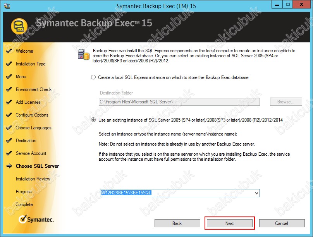Click the checkmark icon beside Welcome
Viewport: 313px width, 237px height.
click(x=9, y=51)
